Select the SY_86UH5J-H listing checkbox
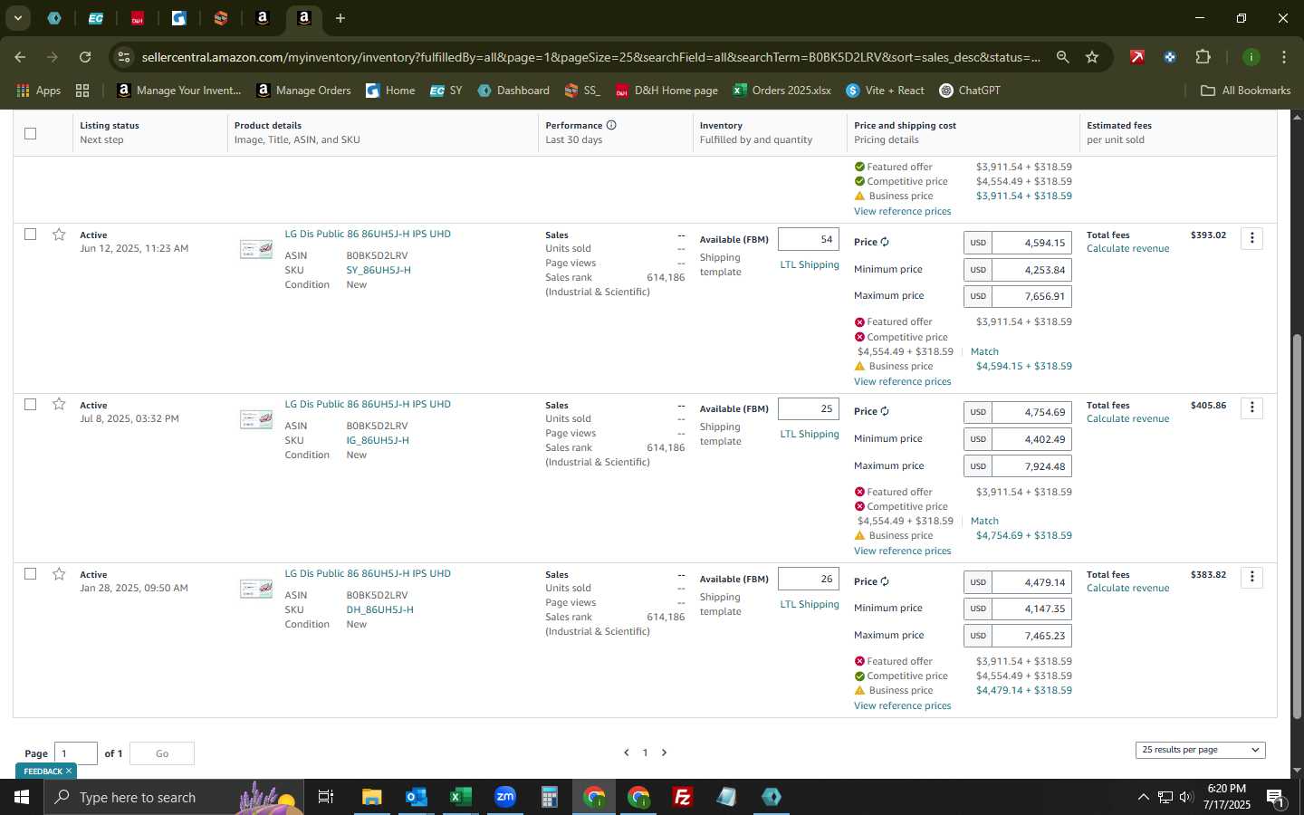The image size is (1304, 815). (x=30, y=235)
